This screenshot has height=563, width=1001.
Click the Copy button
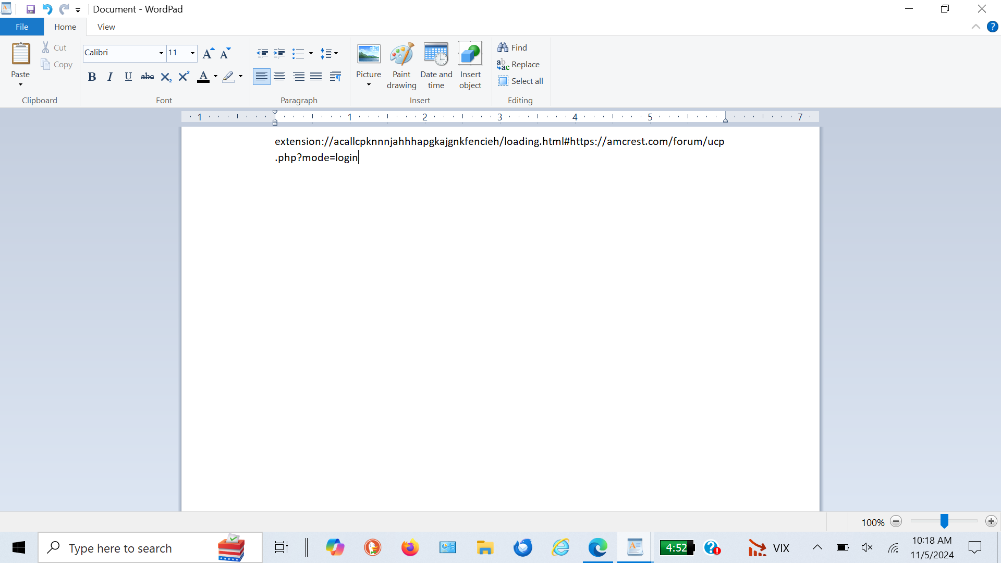56,65
